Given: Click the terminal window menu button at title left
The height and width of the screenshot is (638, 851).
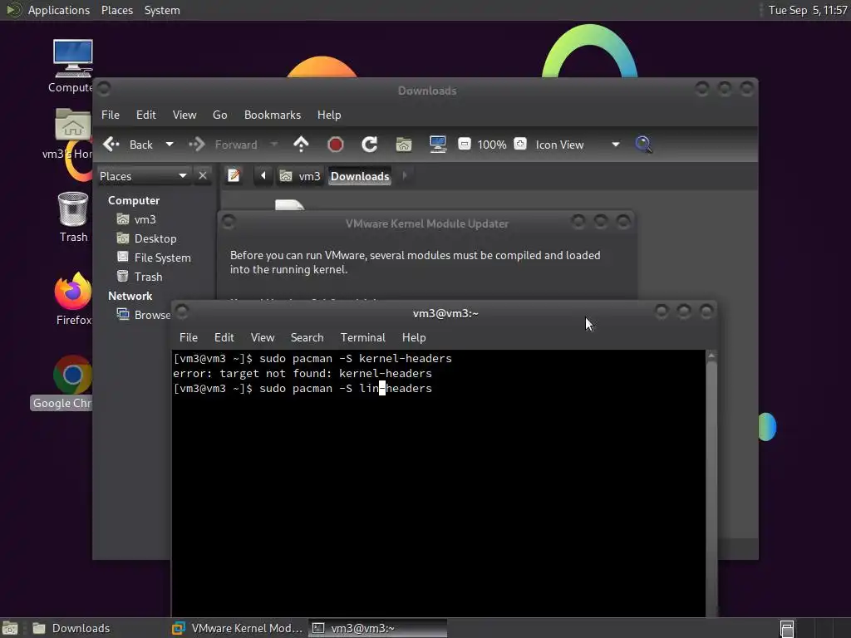Looking at the screenshot, I should tap(182, 312).
